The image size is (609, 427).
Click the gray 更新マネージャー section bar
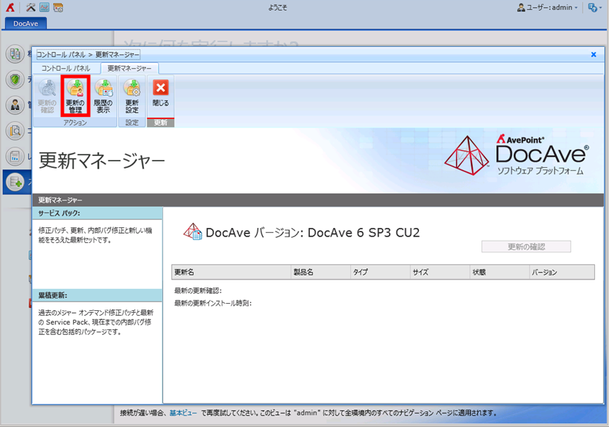click(318, 200)
